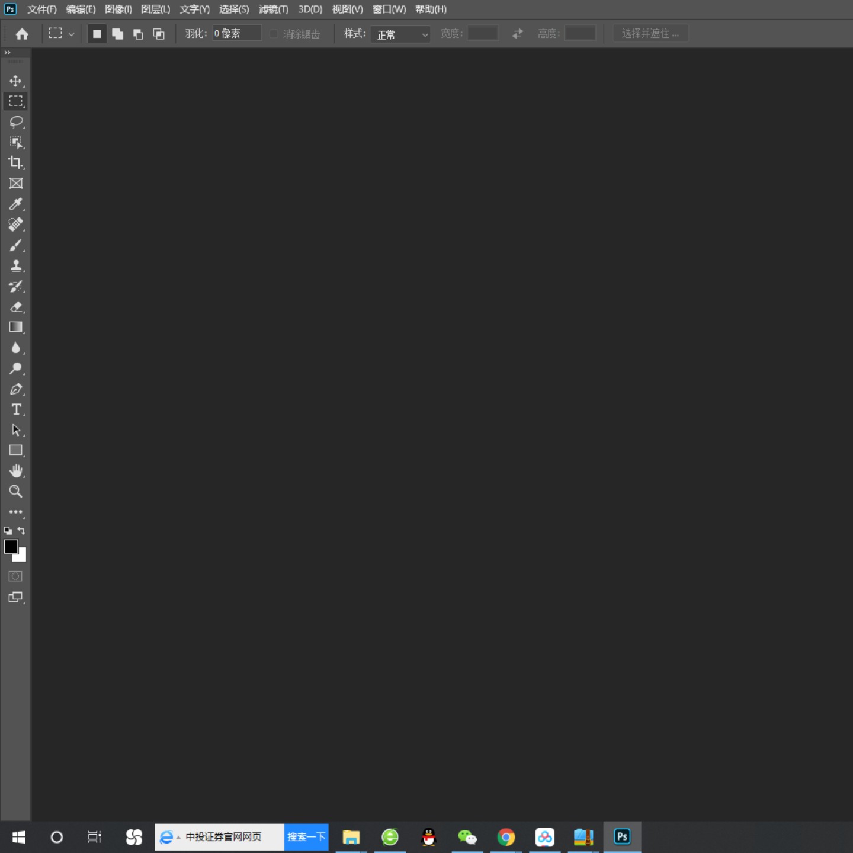853x853 pixels.
Task: Open the 滤镜(T) menu
Action: tap(273, 9)
